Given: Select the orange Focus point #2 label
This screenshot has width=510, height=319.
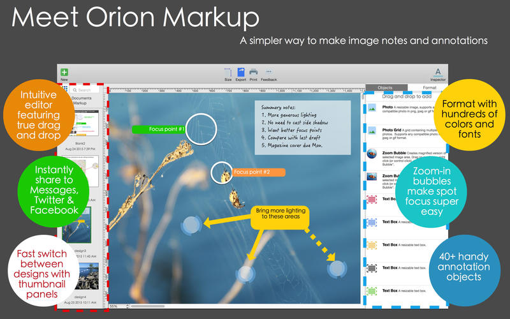Looking at the screenshot, I should coord(258,172).
